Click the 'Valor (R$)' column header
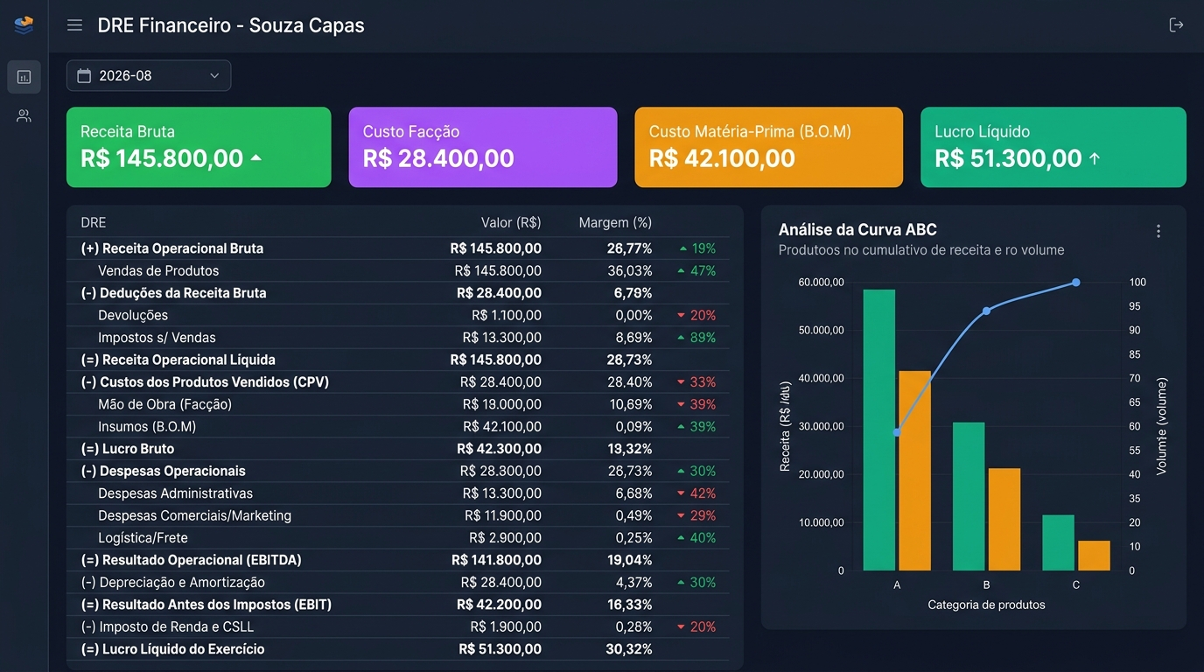Screen dimensions: 1204x672 pyautogui.click(x=511, y=223)
